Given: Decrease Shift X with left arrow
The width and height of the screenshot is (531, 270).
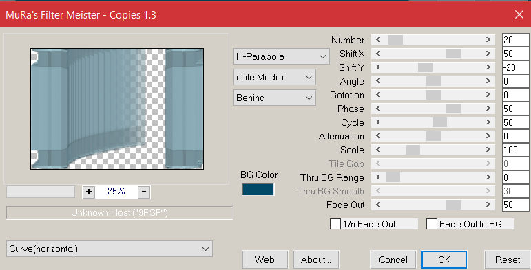Looking at the screenshot, I should click(x=378, y=54).
